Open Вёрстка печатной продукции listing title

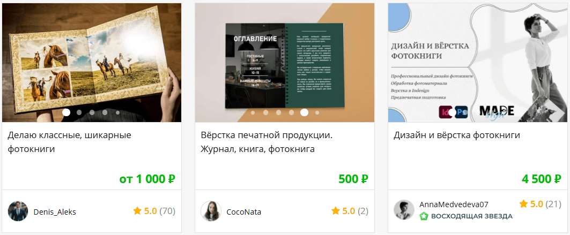pyautogui.click(x=267, y=142)
